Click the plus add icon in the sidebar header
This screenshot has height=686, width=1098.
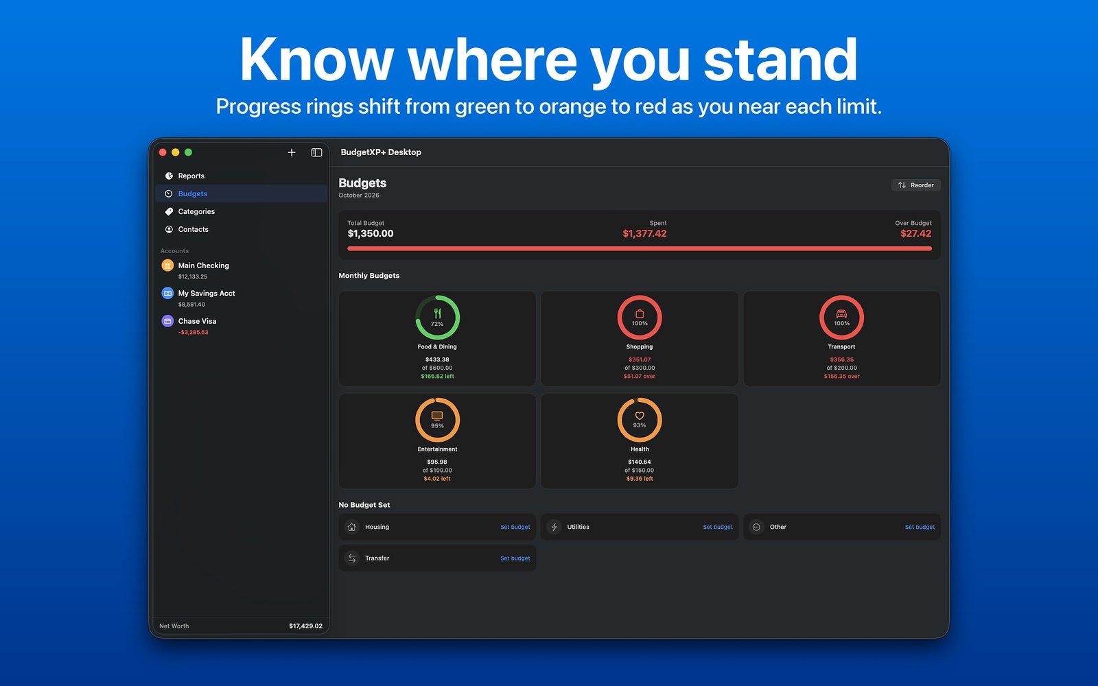(292, 152)
